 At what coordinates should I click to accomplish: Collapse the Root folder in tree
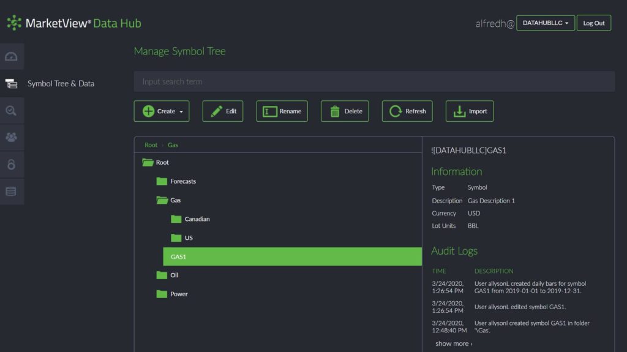coord(148,163)
